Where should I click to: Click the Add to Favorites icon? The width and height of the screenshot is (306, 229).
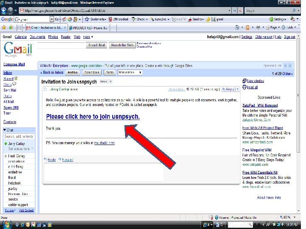pyautogui.click(x=11, y=28)
